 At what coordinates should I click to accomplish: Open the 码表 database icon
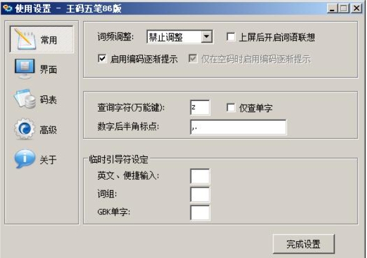(x=25, y=98)
